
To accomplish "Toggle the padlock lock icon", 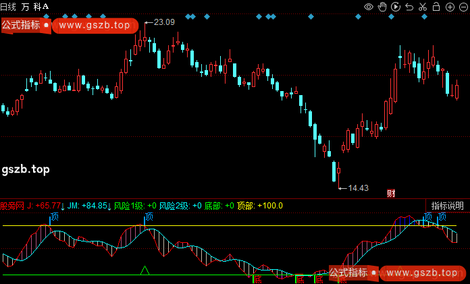I will [436, 7].
